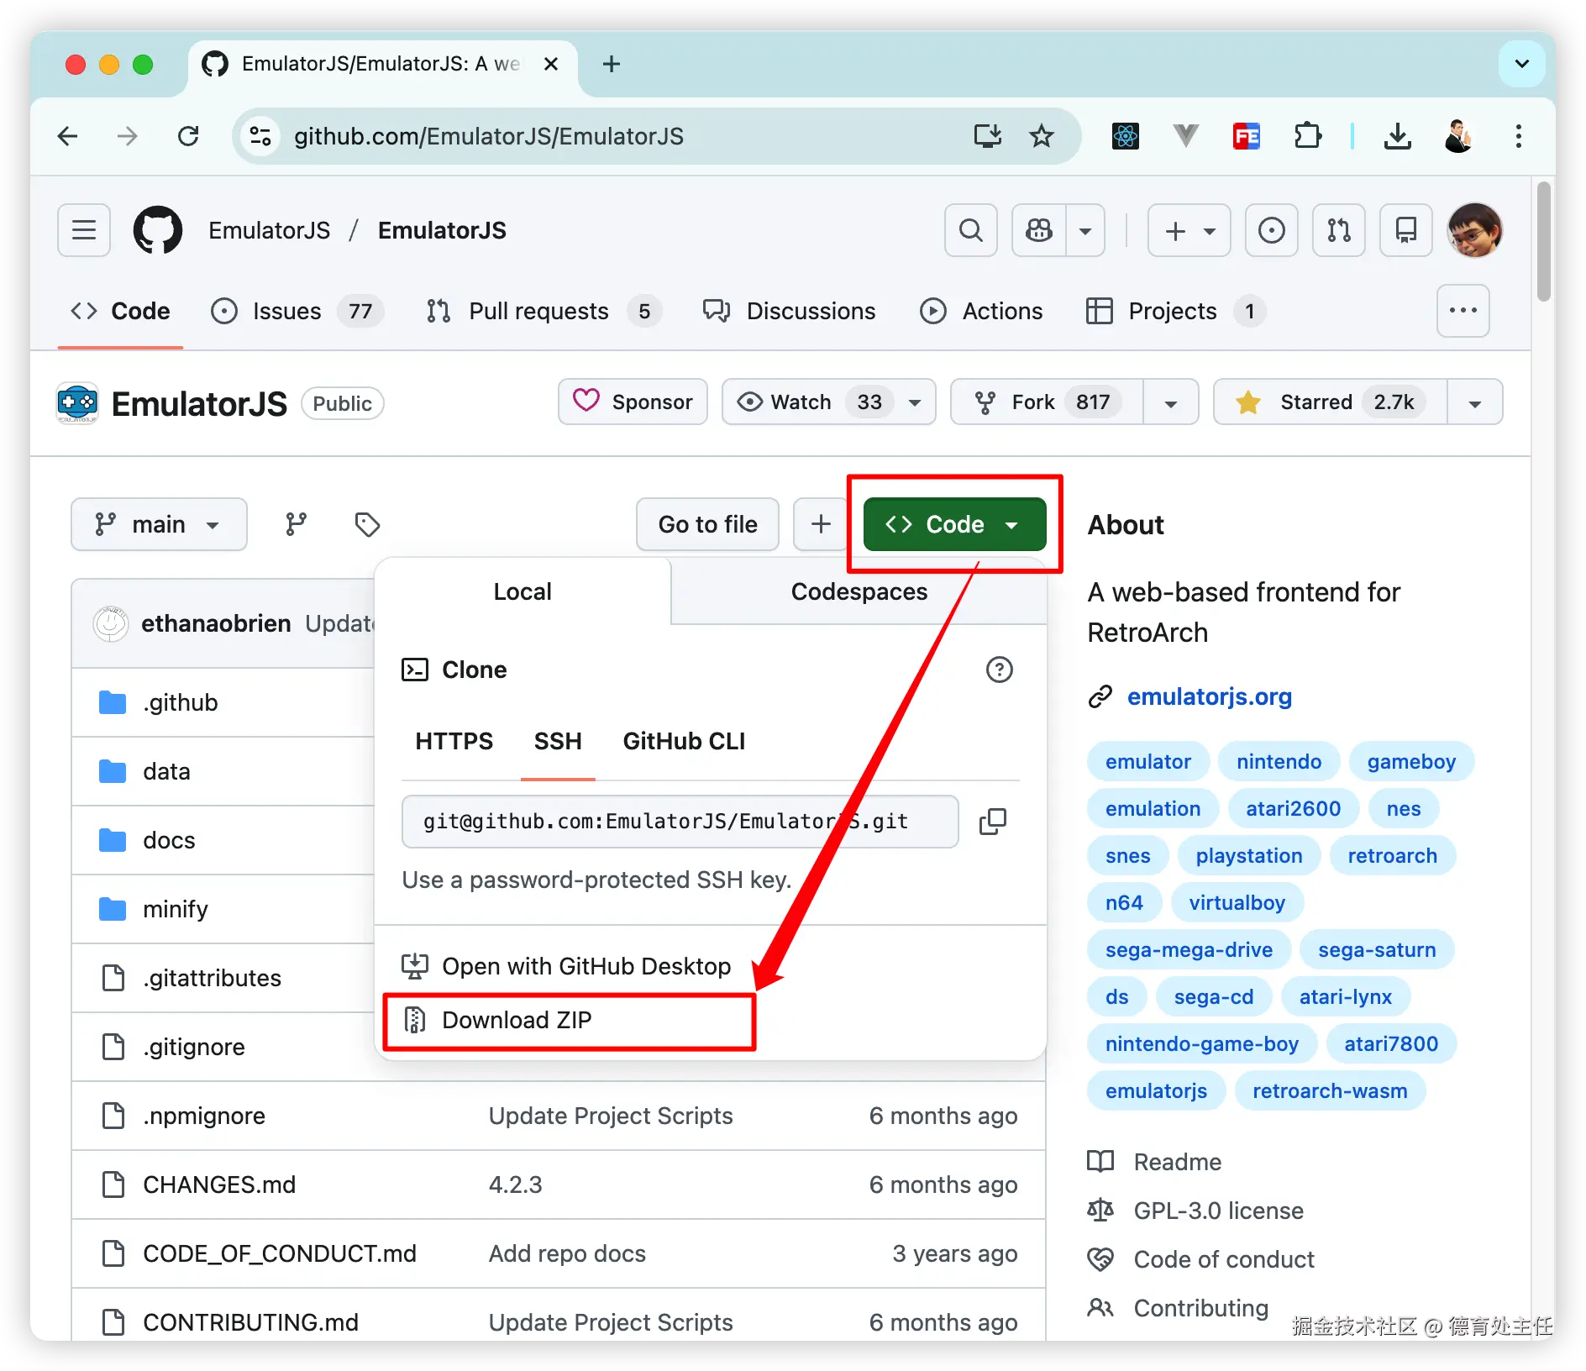
Task: Open the main branch selector
Action: coord(159,524)
